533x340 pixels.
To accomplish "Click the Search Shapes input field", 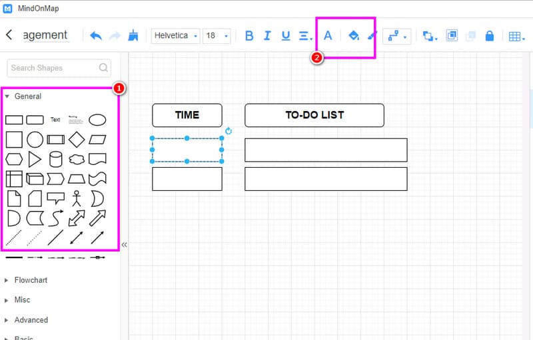I will click(x=53, y=68).
